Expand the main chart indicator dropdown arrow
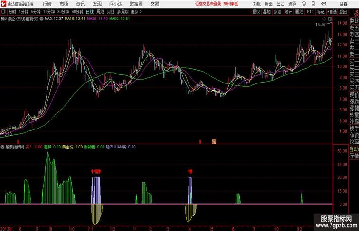The width and height of the screenshot is (359, 231). (41, 19)
